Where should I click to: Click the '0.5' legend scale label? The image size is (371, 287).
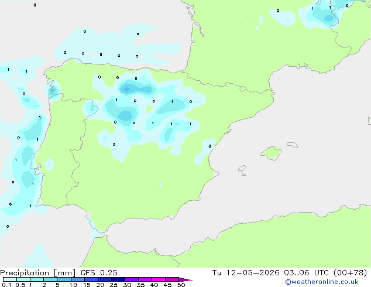point(20,285)
